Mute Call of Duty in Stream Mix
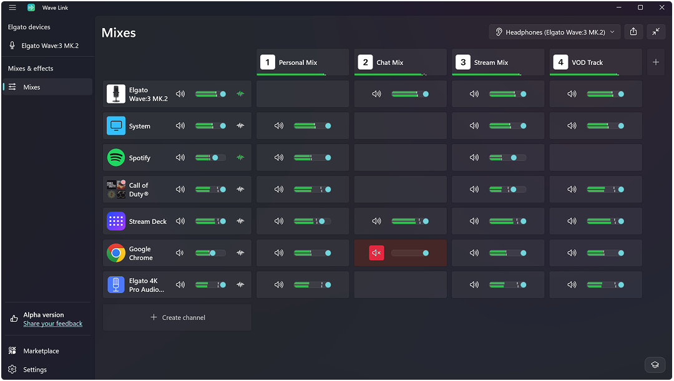The width and height of the screenshot is (674, 381). click(474, 190)
